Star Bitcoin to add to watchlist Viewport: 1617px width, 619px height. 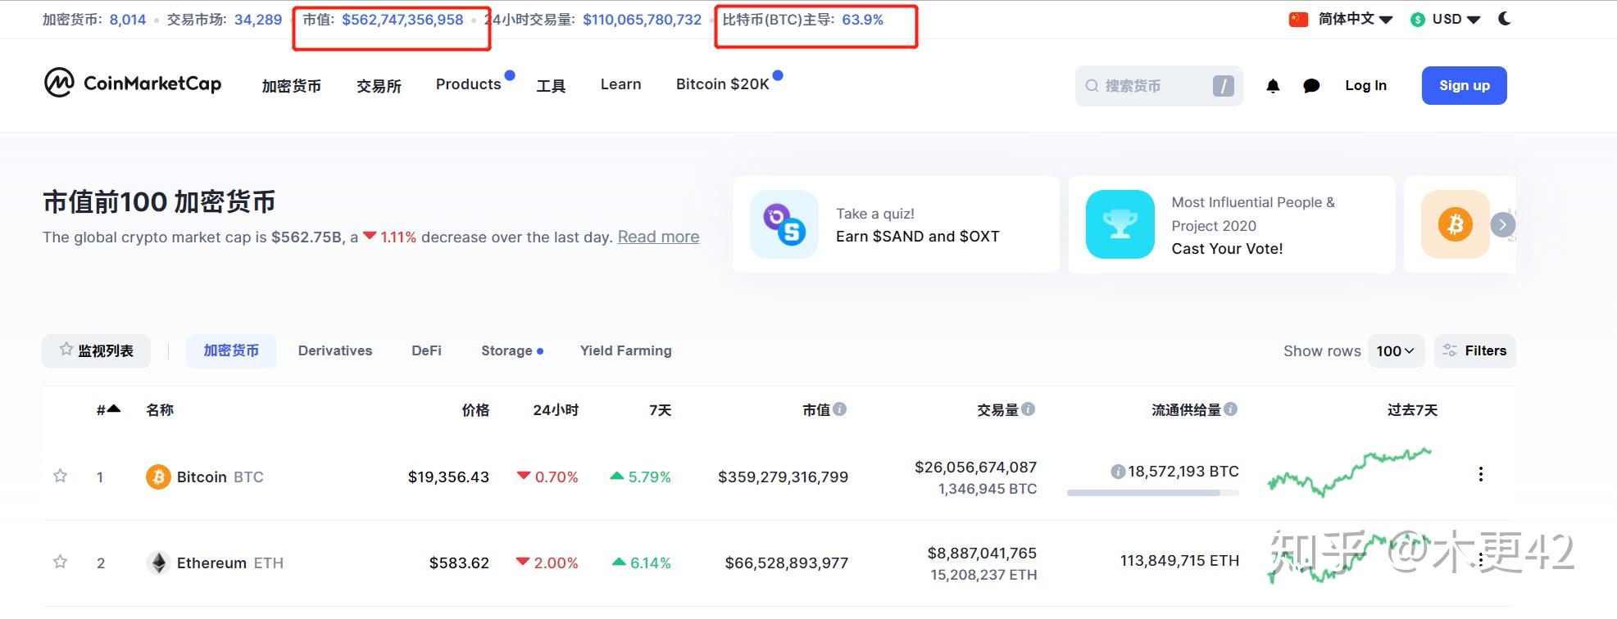[x=60, y=476]
